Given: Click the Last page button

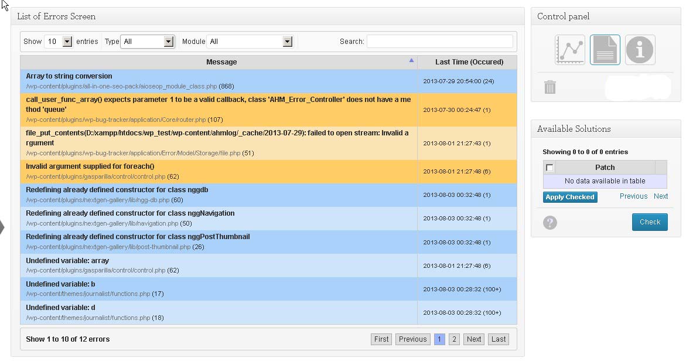Looking at the screenshot, I should tap(499, 339).
